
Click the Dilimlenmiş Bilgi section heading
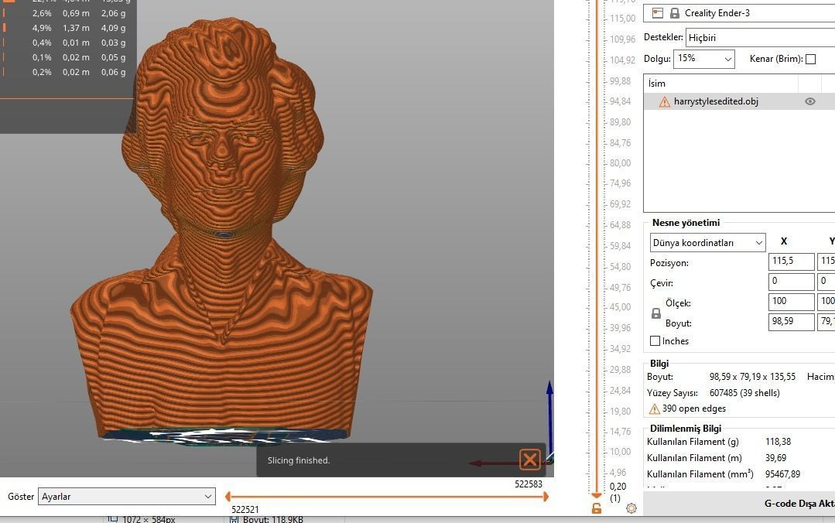click(x=686, y=428)
